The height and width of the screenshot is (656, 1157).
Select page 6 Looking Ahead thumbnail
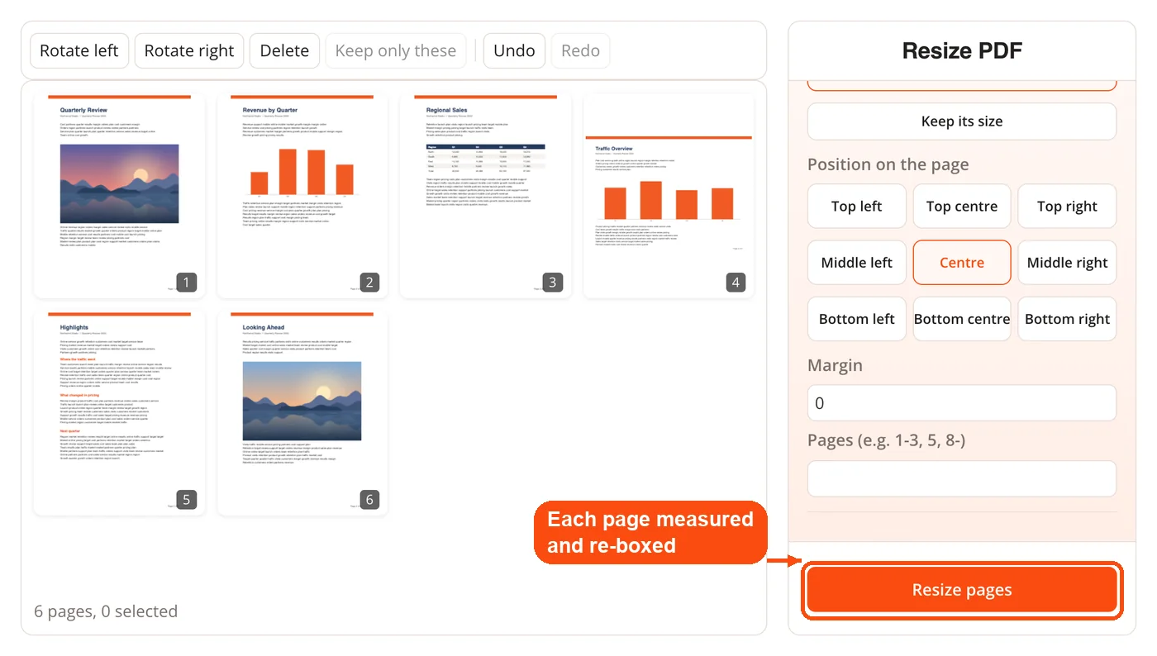302,413
